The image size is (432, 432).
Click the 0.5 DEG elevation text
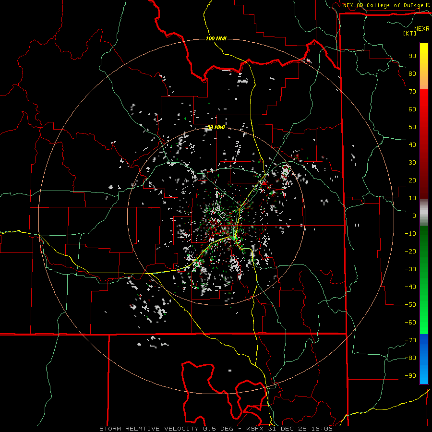[x=218, y=429]
